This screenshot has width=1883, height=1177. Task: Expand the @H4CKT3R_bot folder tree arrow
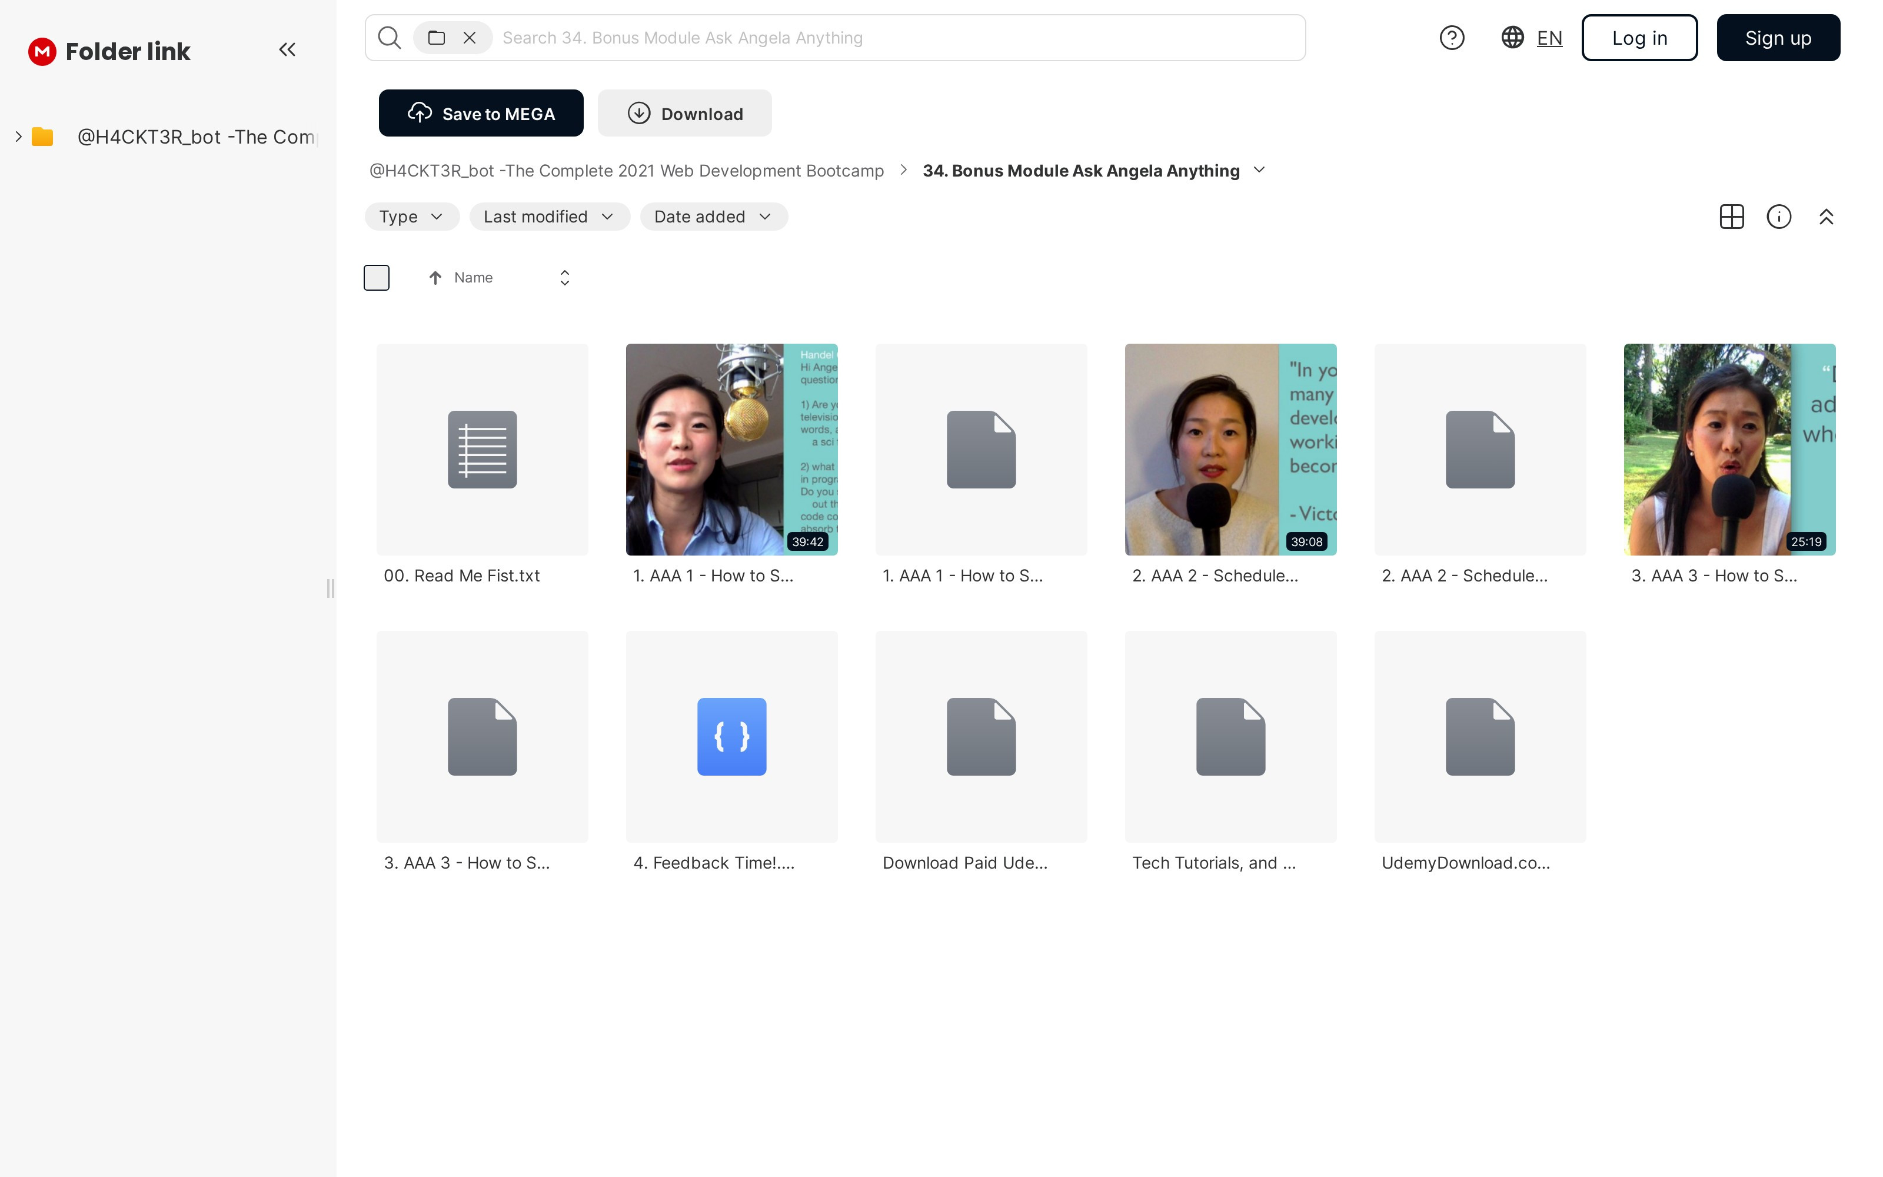(x=18, y=137)
